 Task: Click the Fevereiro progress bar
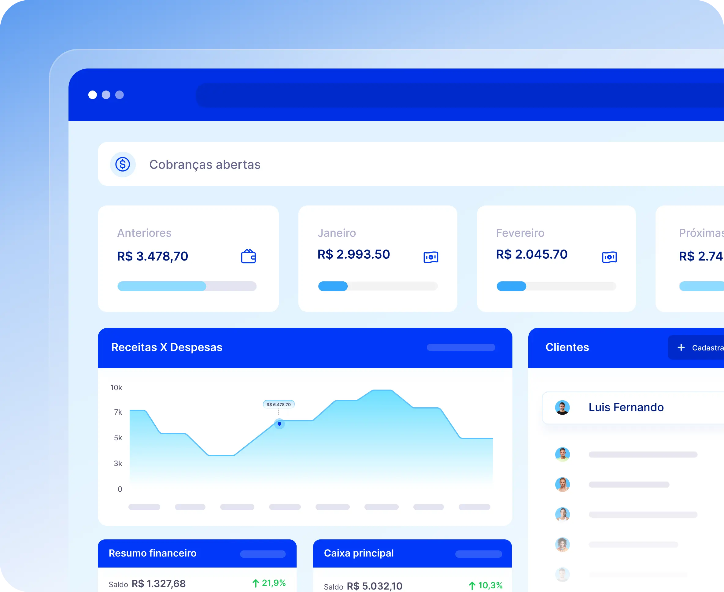tap(556, 286)
